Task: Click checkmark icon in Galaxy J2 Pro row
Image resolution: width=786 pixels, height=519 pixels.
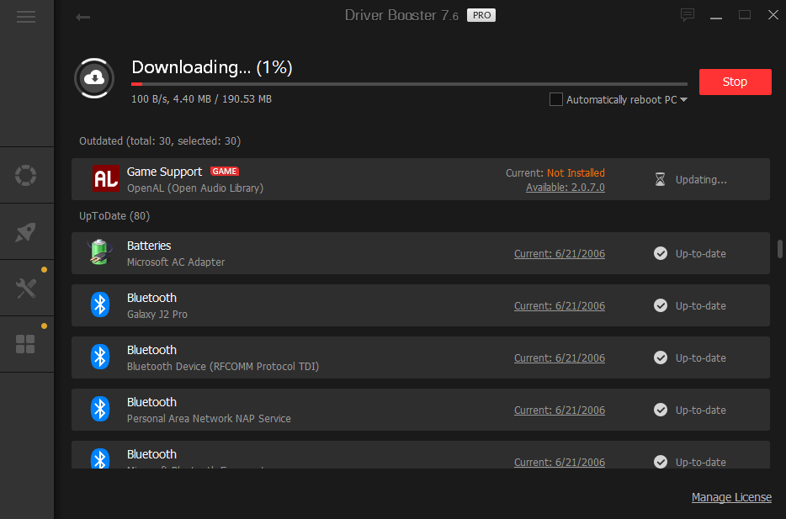Action: point(661,305)
